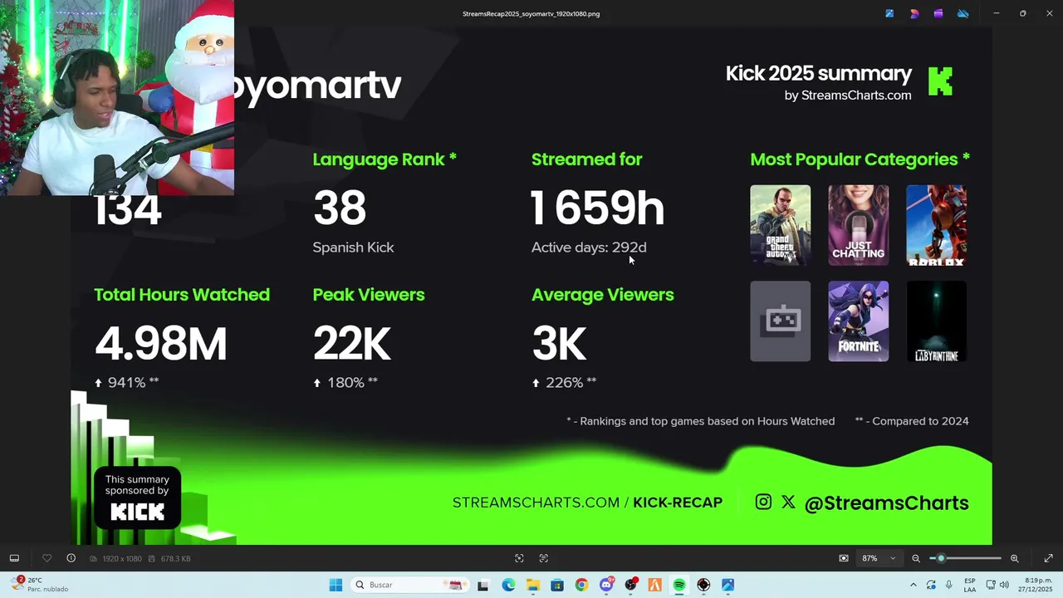Click the fit to window icon

tap(844, 558)
